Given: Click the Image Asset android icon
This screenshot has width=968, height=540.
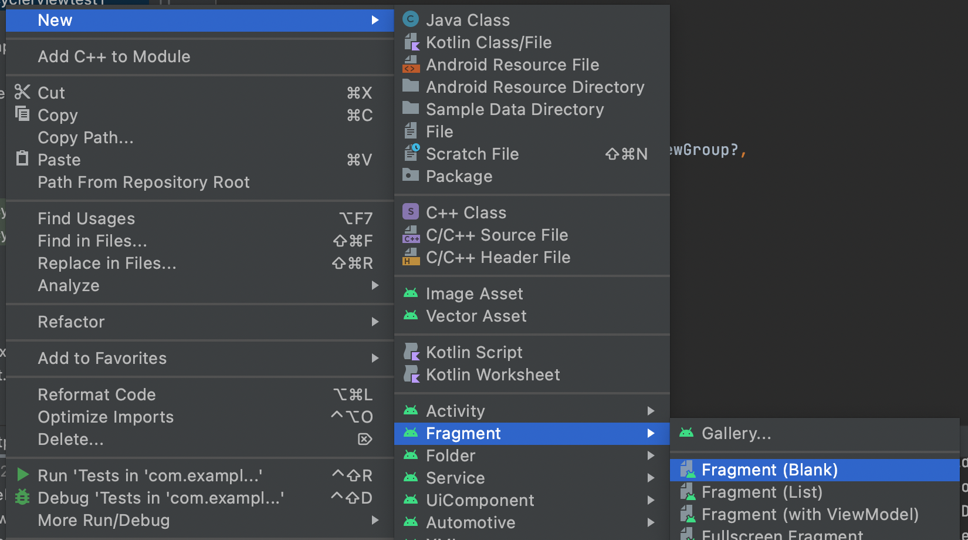Looking at the screenshot, I should [411, 293].
